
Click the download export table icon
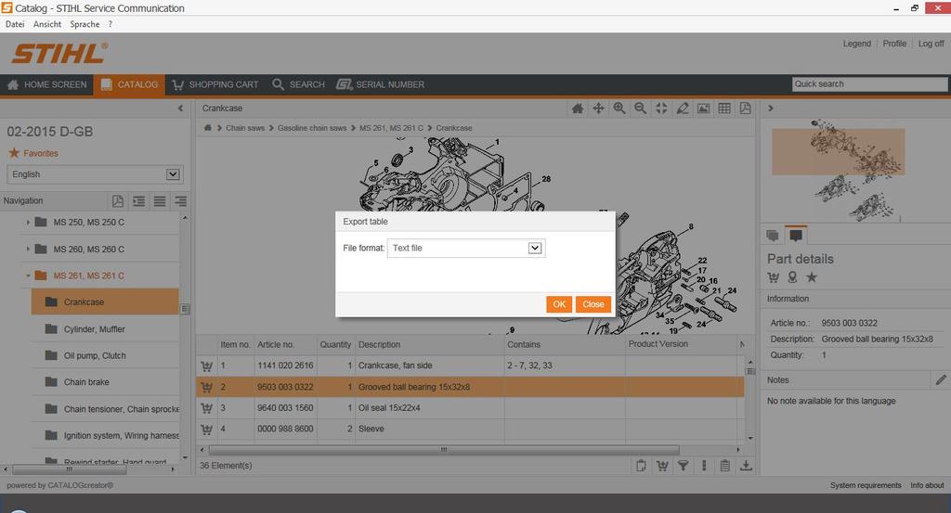point(746,465)
